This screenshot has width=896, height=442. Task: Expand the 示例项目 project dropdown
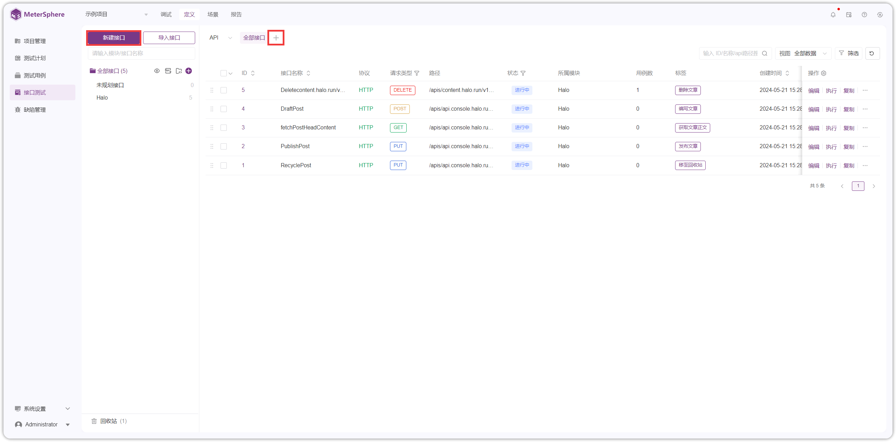click(x=117, y=14)
